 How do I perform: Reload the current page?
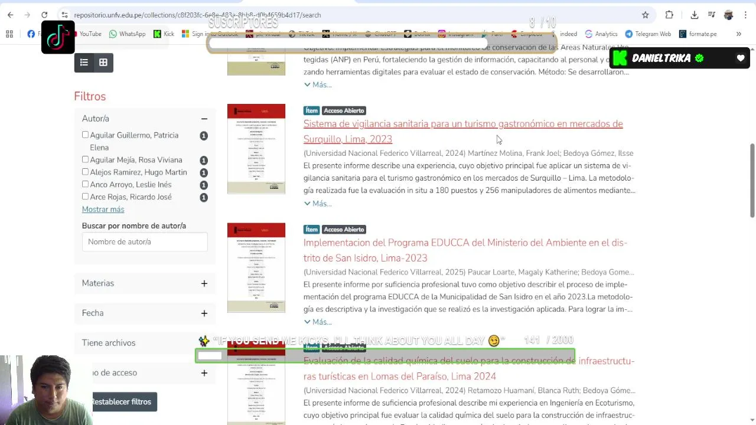(44, 15)
